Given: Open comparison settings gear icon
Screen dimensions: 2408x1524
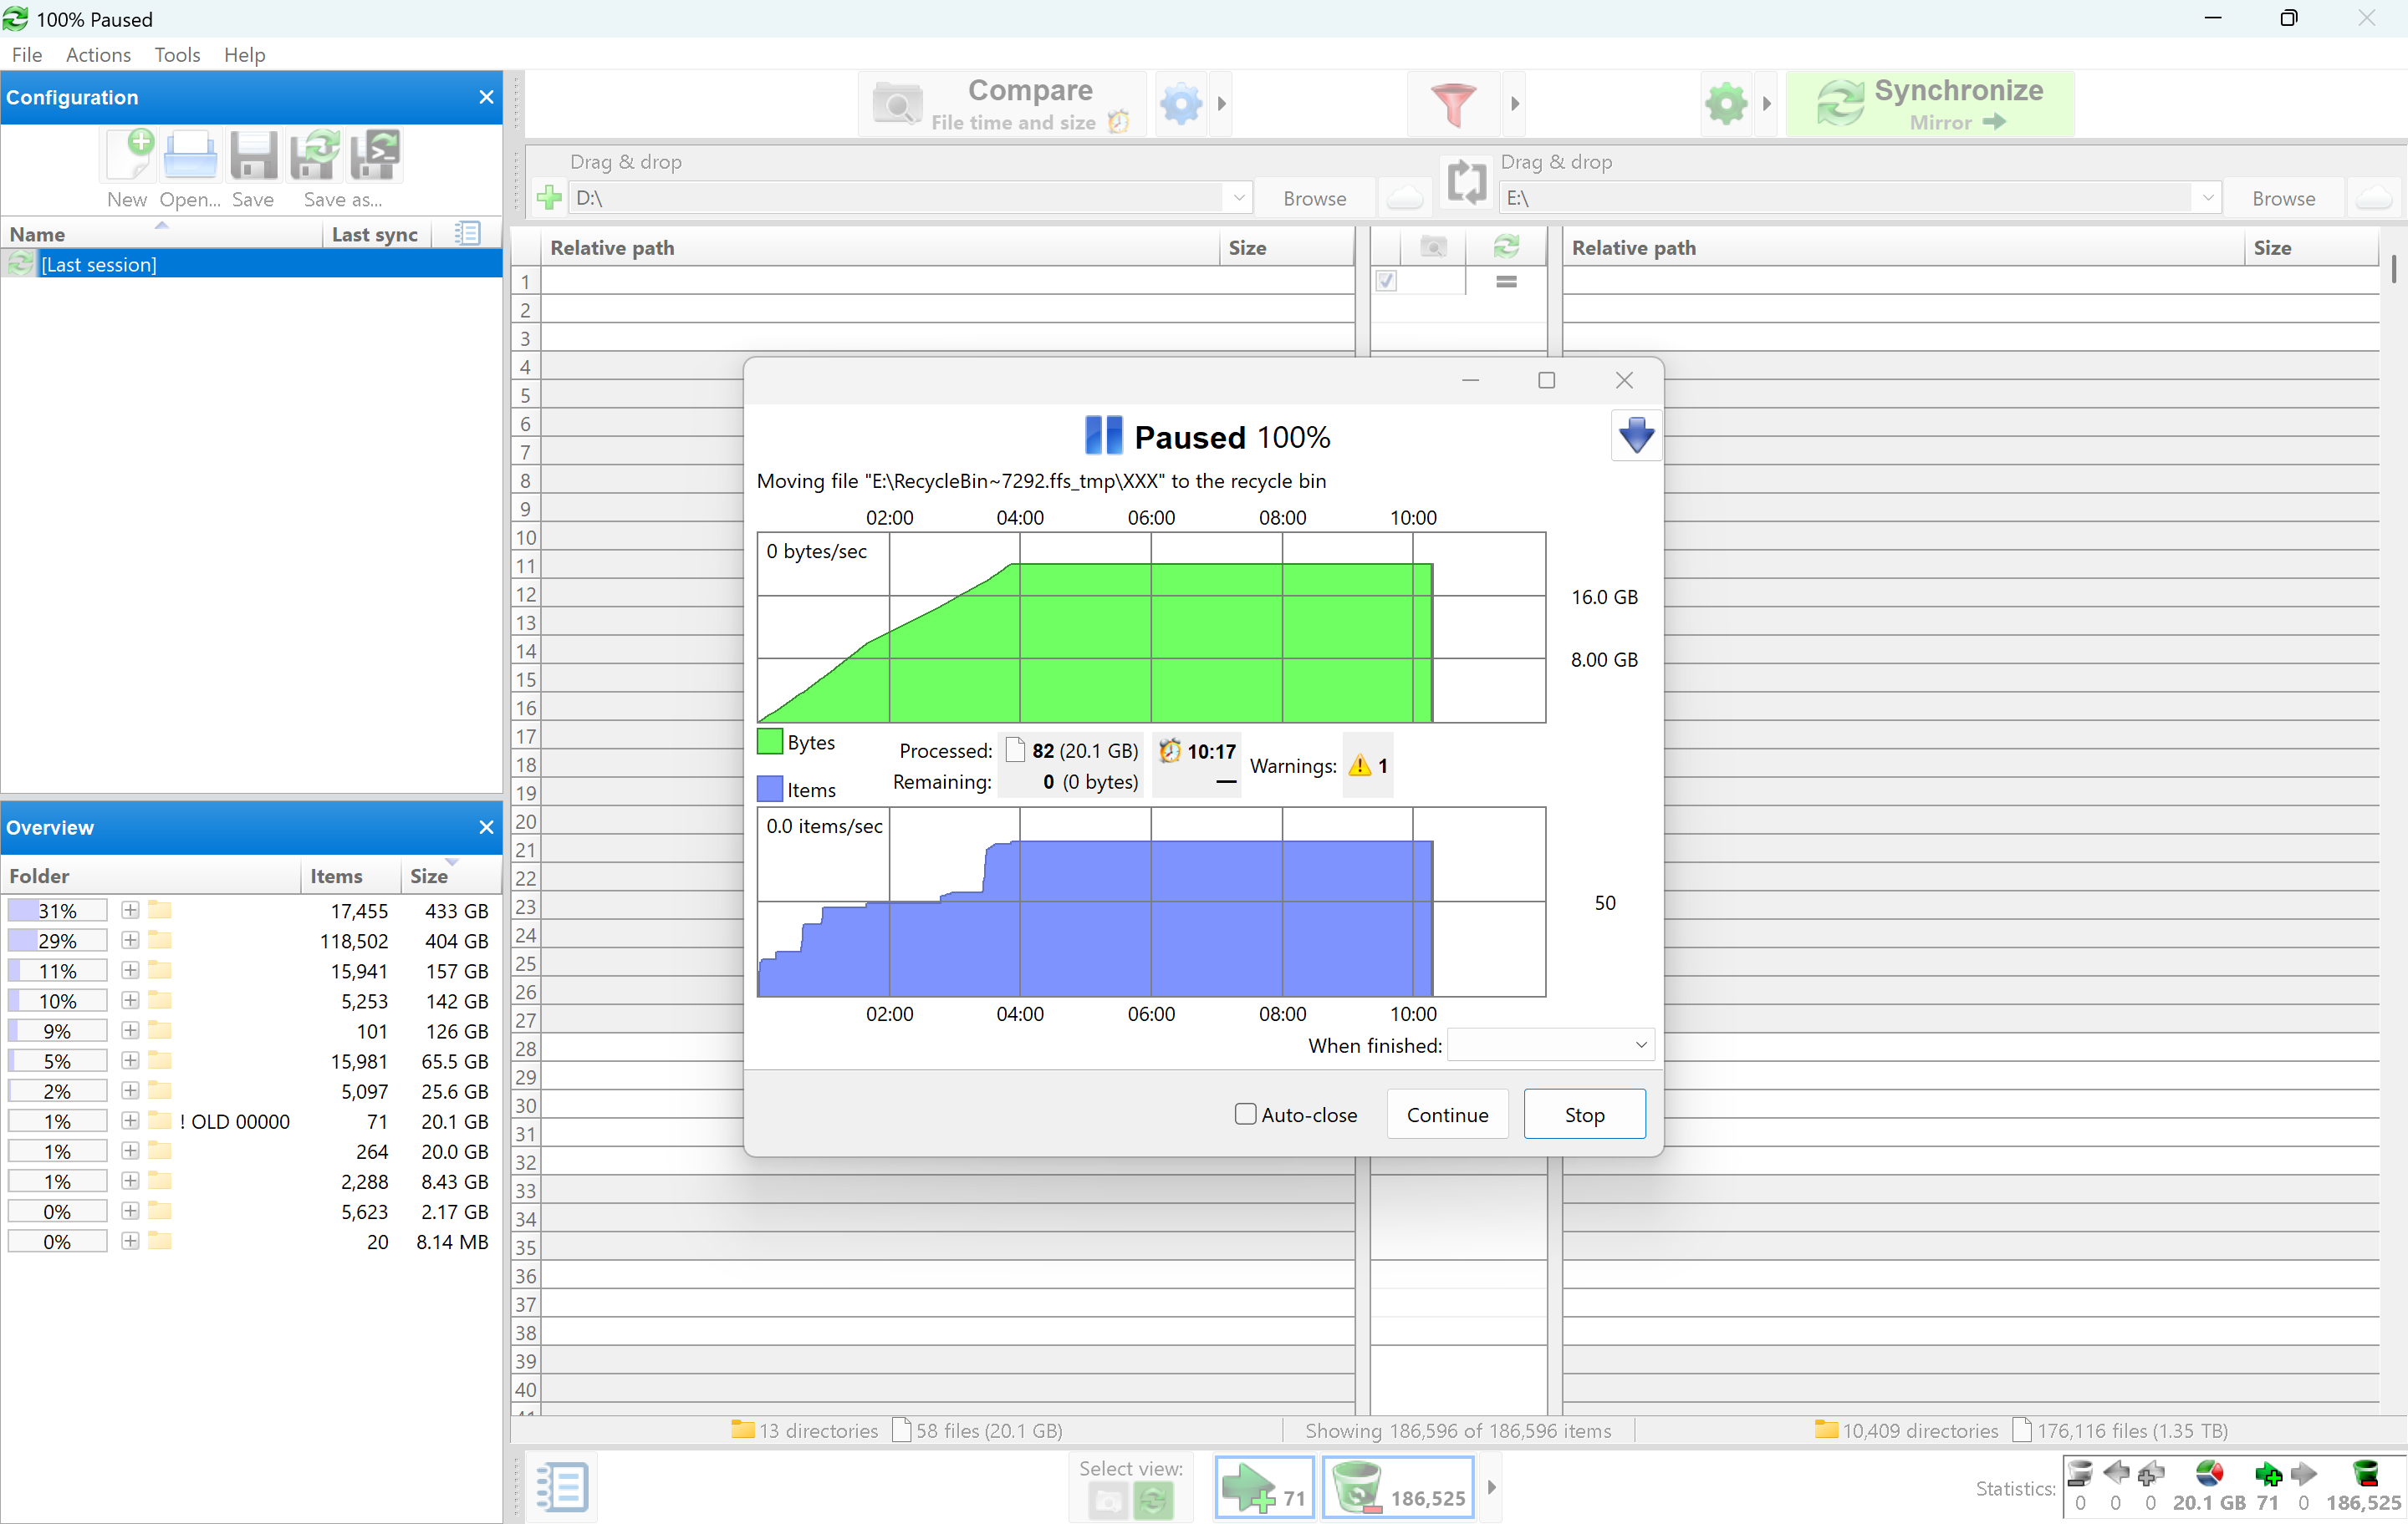Looking at the screenshot, I should tap(1180, 104).
